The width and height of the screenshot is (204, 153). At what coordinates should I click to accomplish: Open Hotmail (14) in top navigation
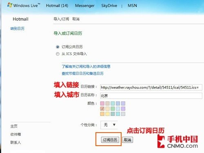57,6
